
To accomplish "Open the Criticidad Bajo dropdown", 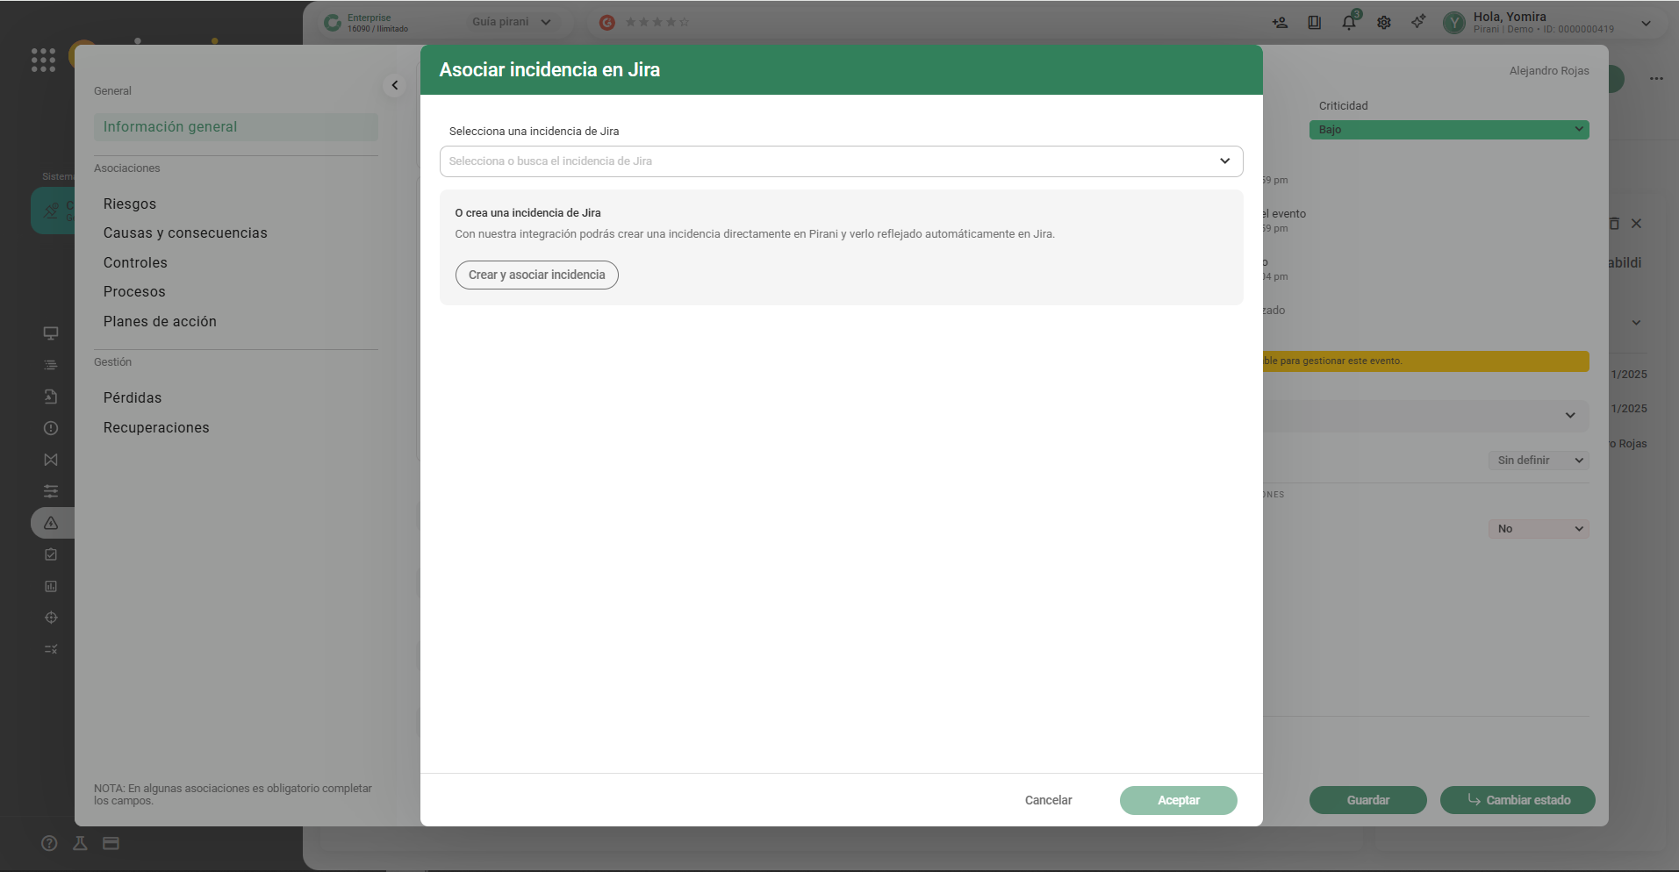I will tap(1449, 130).
